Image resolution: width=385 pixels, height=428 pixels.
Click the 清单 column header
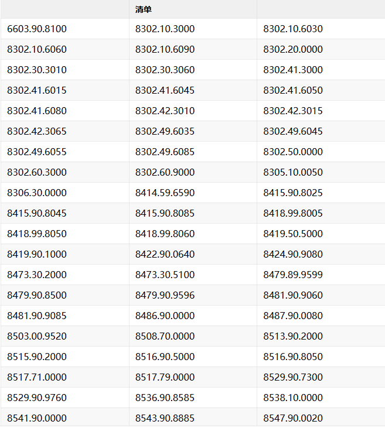[x=144, y=9]
